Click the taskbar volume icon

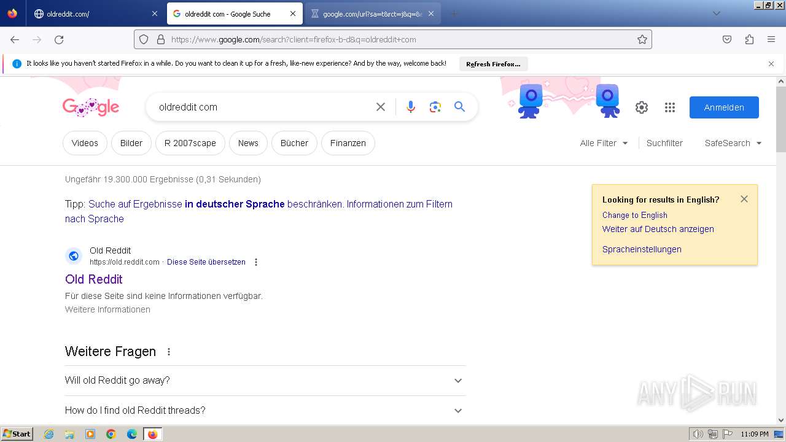coord(698,434)
